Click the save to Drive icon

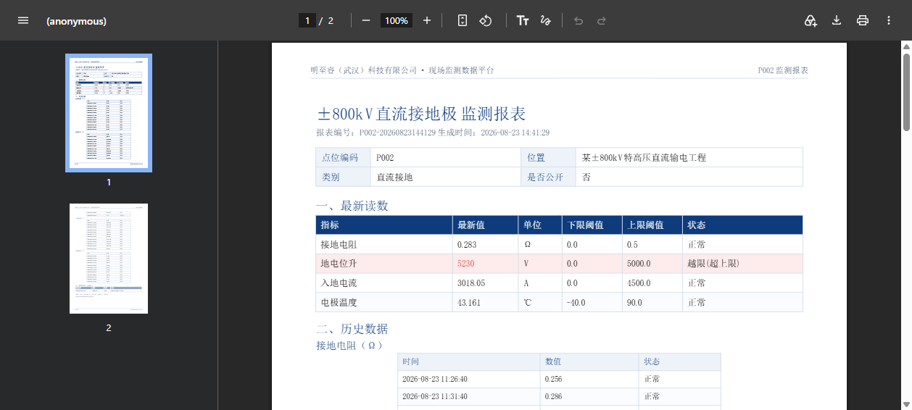(811, 20)
